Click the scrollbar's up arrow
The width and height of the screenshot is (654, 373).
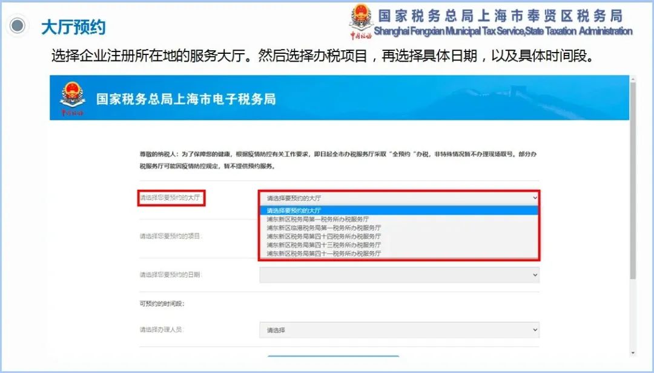click(633, 78)
